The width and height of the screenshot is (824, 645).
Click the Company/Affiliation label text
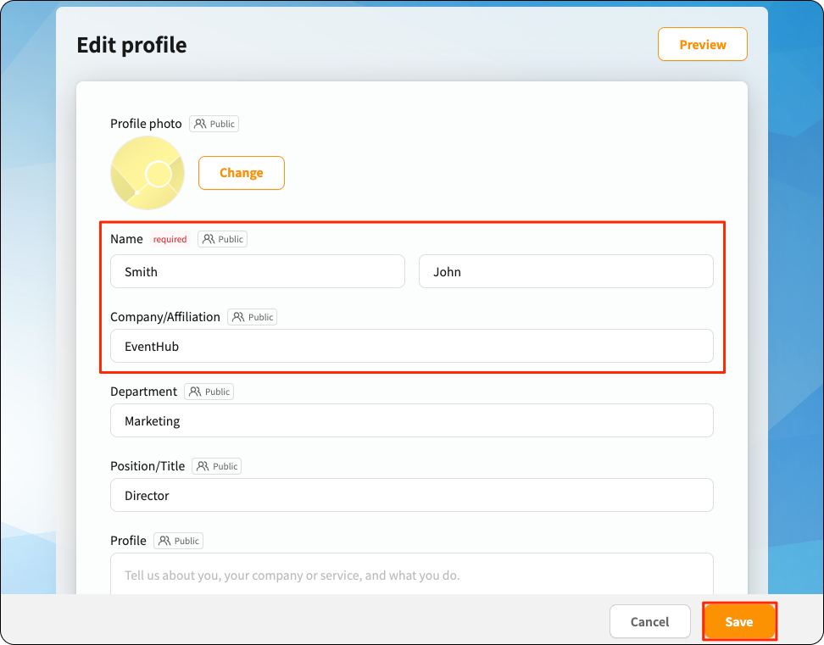pyautogui.click(x=165, y=317)
